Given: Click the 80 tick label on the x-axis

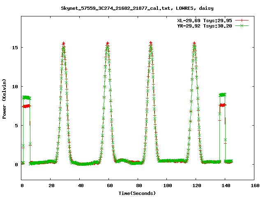Looking at the screenshot, I should click(x=138, y=186).
